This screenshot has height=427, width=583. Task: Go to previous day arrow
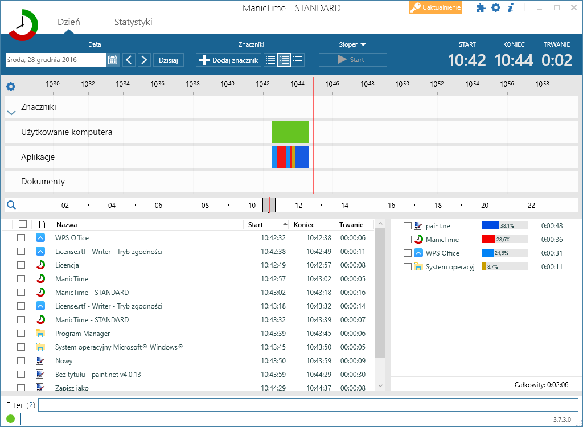(129, 60)
